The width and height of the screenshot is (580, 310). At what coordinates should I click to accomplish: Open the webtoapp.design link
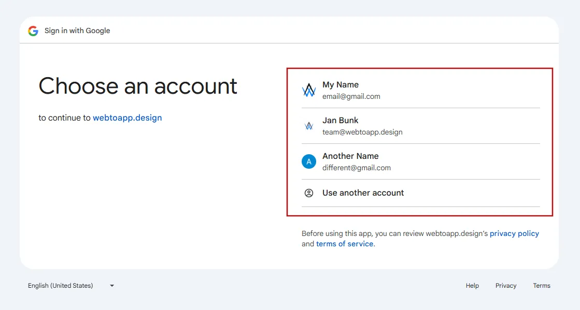127,117
